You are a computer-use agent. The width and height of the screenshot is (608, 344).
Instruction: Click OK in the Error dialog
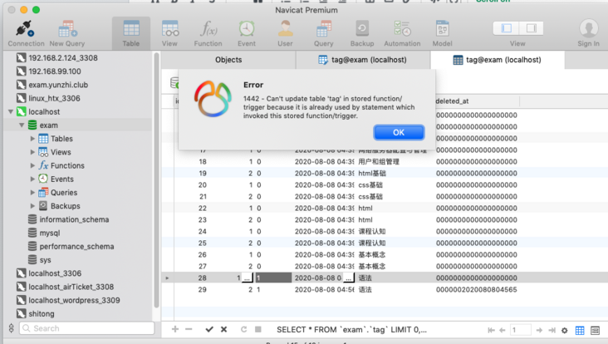[x=399, y=133]
